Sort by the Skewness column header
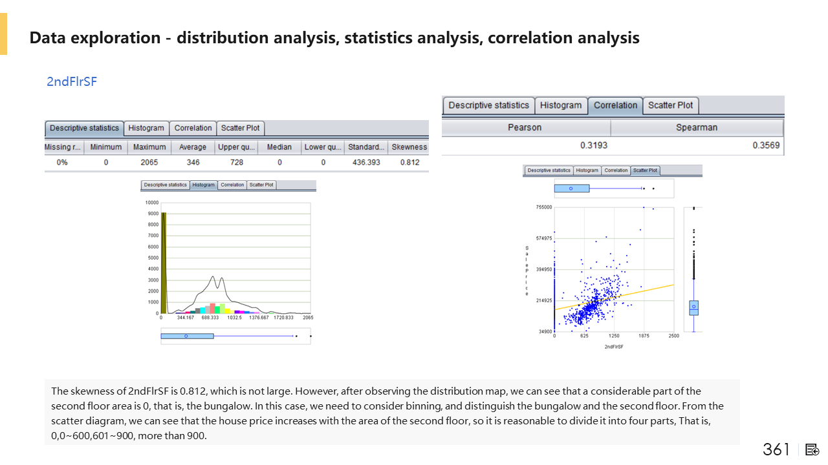Image resolution: width=828 pixels, height=465 pixels. [x=409, y=147]
